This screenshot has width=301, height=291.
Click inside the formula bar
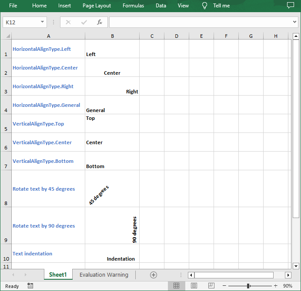[x=201, y=22]
